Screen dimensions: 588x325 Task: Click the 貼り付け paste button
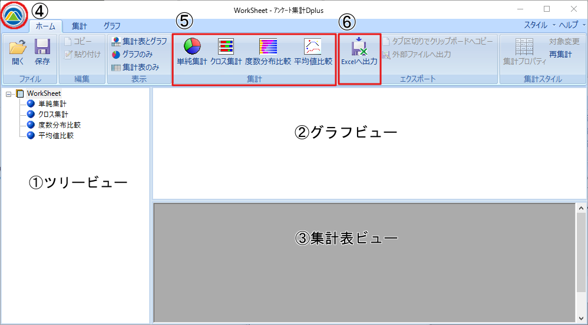pos(83,54)
